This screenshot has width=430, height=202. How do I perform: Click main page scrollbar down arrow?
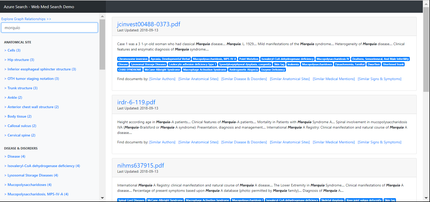tap(426, 198)
